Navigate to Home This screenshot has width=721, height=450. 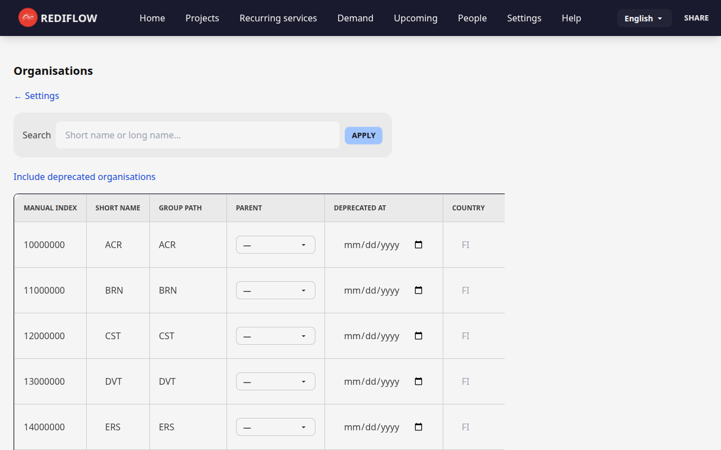[152, 18]
